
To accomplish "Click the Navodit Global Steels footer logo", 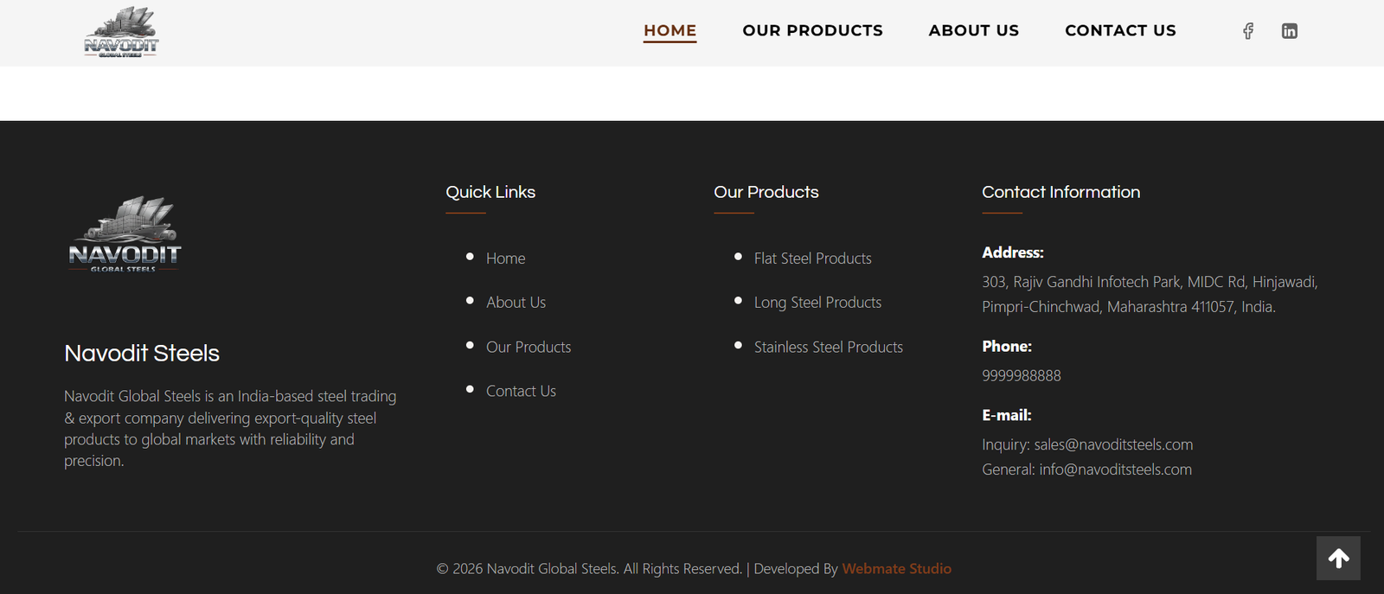I will point(125,234).
